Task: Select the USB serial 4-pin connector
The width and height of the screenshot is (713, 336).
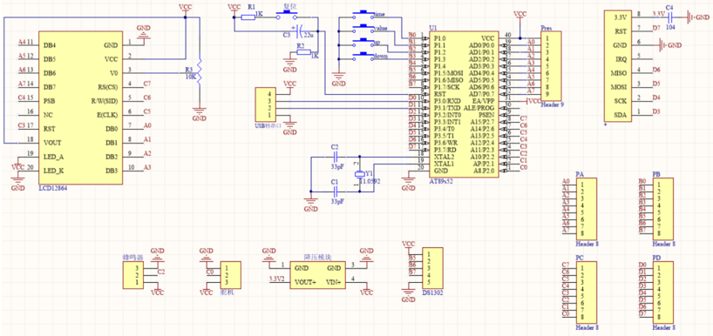Action: [x=265, y=104]
